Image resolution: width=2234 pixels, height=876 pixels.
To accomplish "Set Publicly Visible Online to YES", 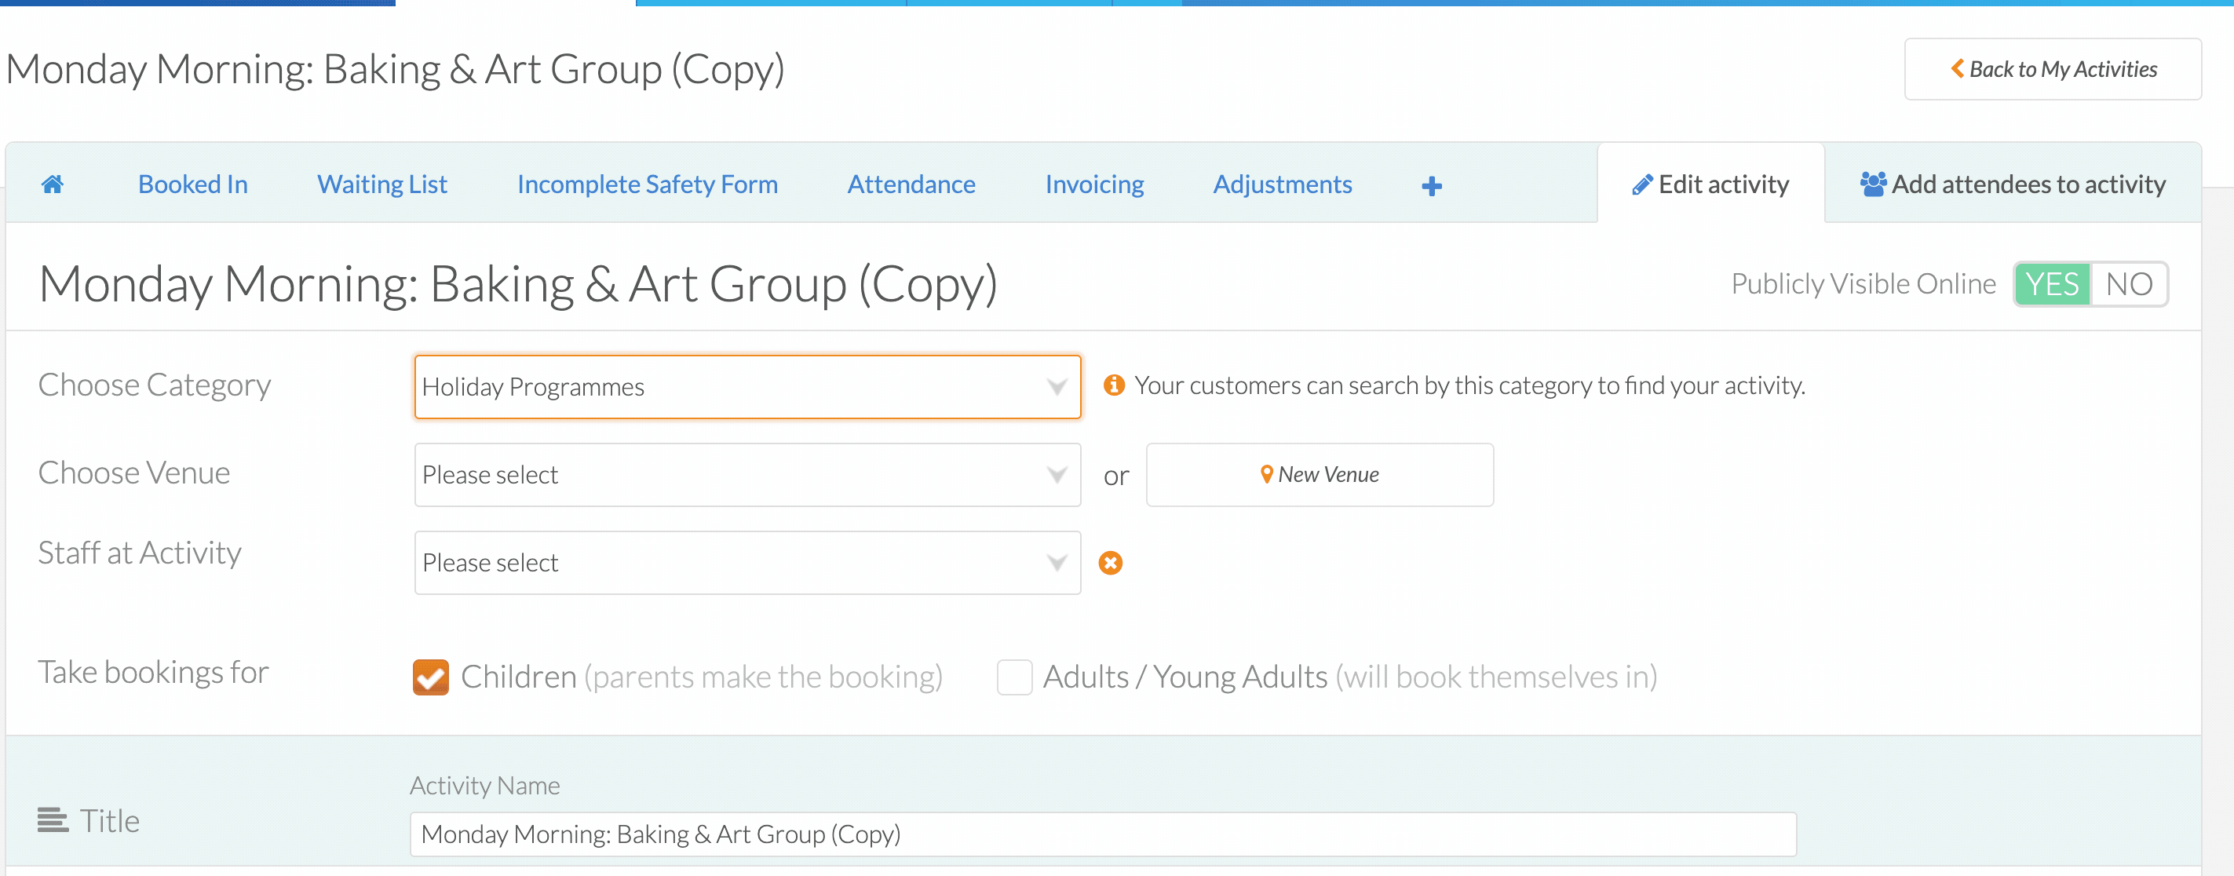I will click(x=2052, y=283).
